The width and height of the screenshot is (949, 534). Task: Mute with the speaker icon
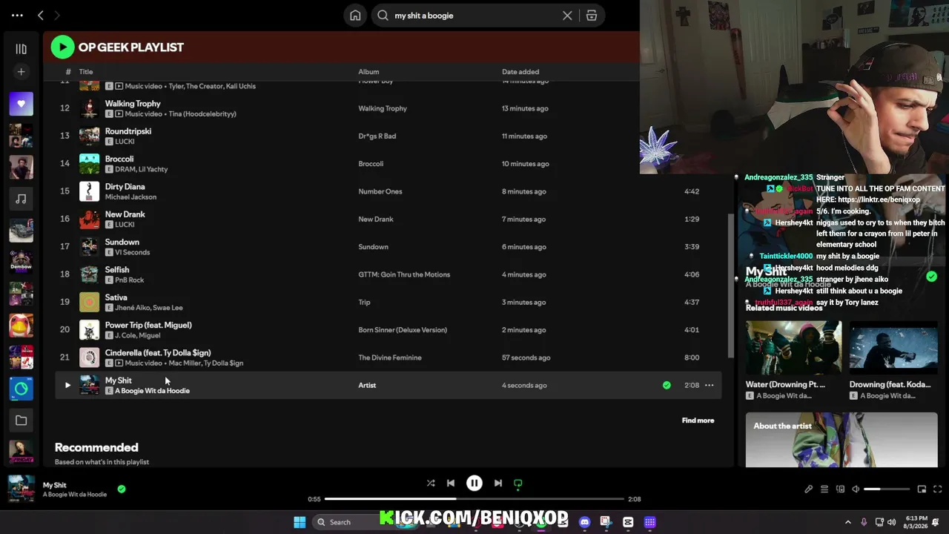[x=856, y=489]
